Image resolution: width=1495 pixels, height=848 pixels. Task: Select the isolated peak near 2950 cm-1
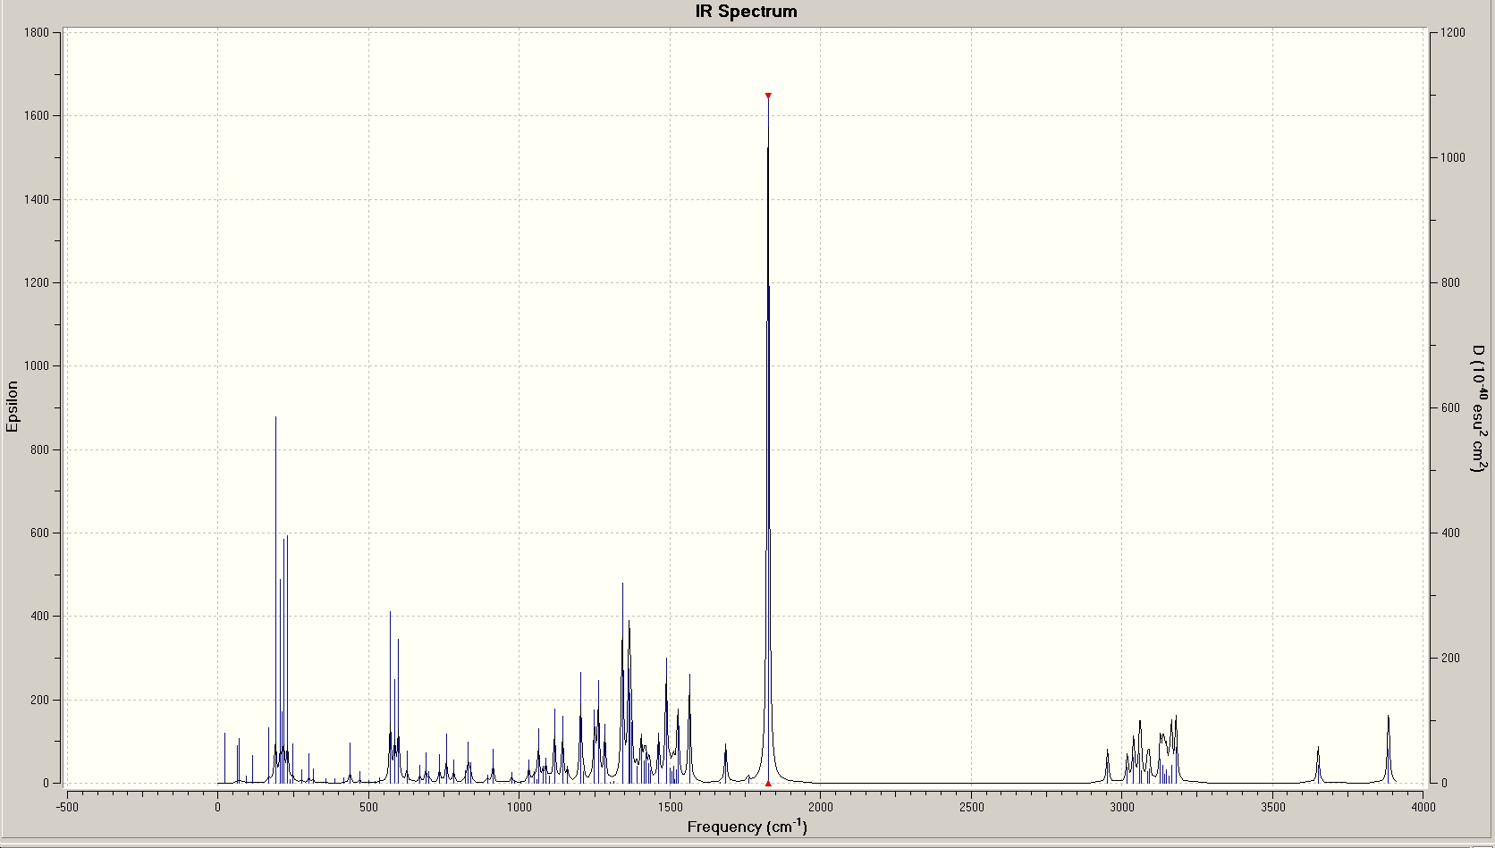(x=1107, y=766)
